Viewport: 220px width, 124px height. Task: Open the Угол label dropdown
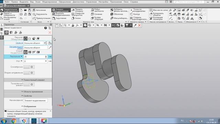(21, 61)
